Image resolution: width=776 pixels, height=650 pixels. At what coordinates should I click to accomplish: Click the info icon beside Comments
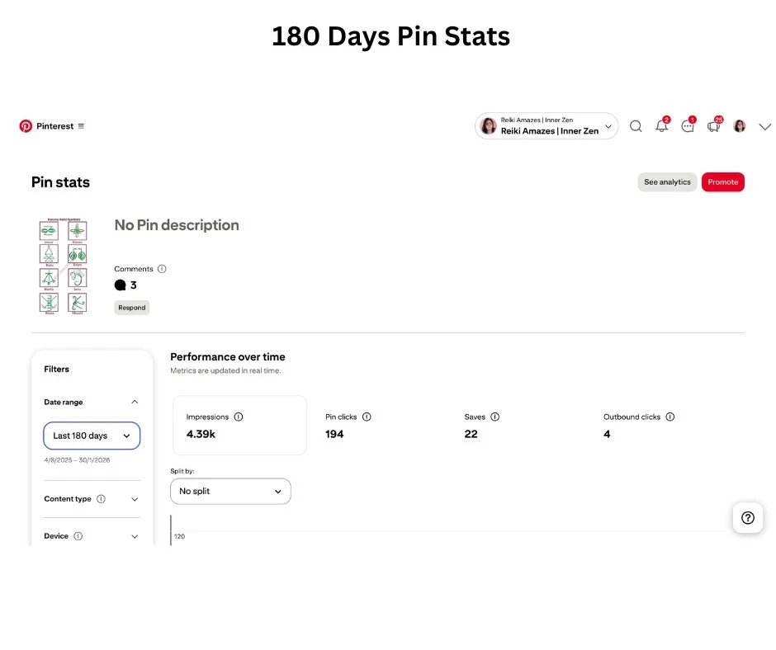click(162, 269)
